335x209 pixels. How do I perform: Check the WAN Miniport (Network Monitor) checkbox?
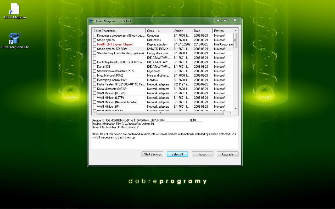pyautogui.click(x=95, y=102)
